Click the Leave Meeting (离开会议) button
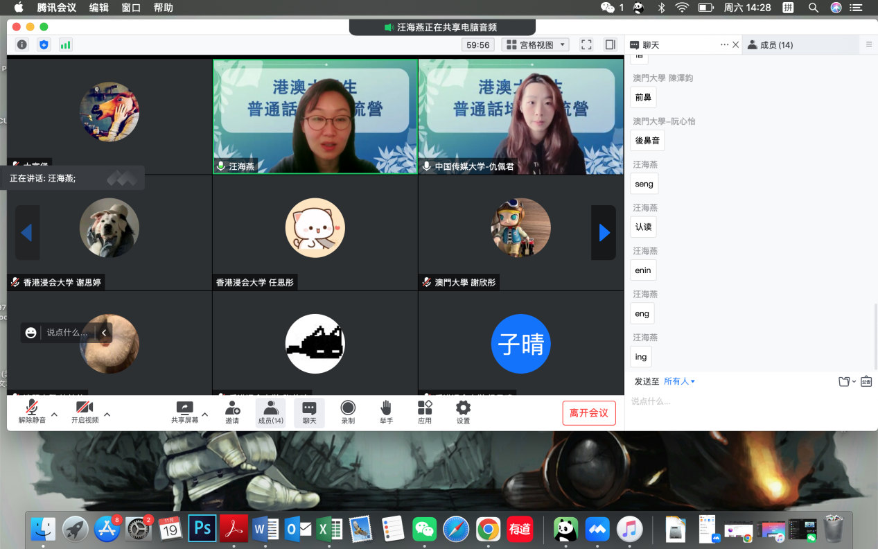This screenshot has height=549, width=878. coord(588,413)
